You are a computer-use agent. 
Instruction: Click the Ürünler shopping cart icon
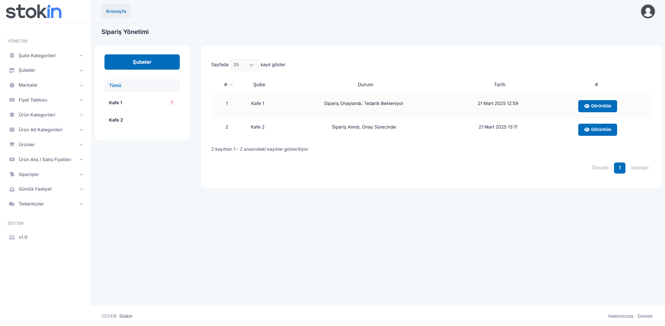(x=12, y=145)
